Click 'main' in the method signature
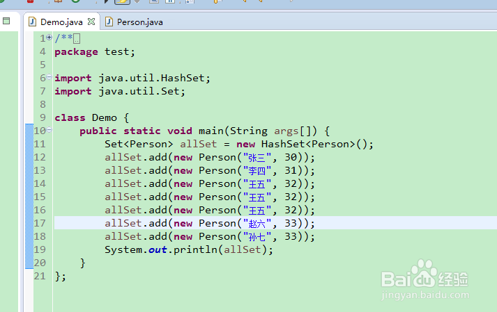The width and height of the screenshot is (497, 312). click(211, 131)
